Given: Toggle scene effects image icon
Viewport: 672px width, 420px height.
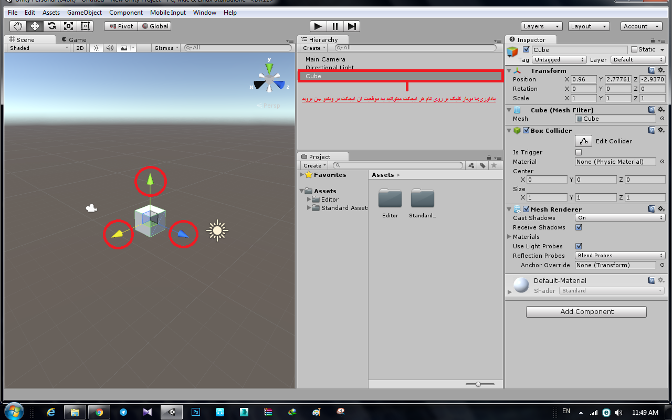Looking at the screenshot, I should click(x=123, y=48).
